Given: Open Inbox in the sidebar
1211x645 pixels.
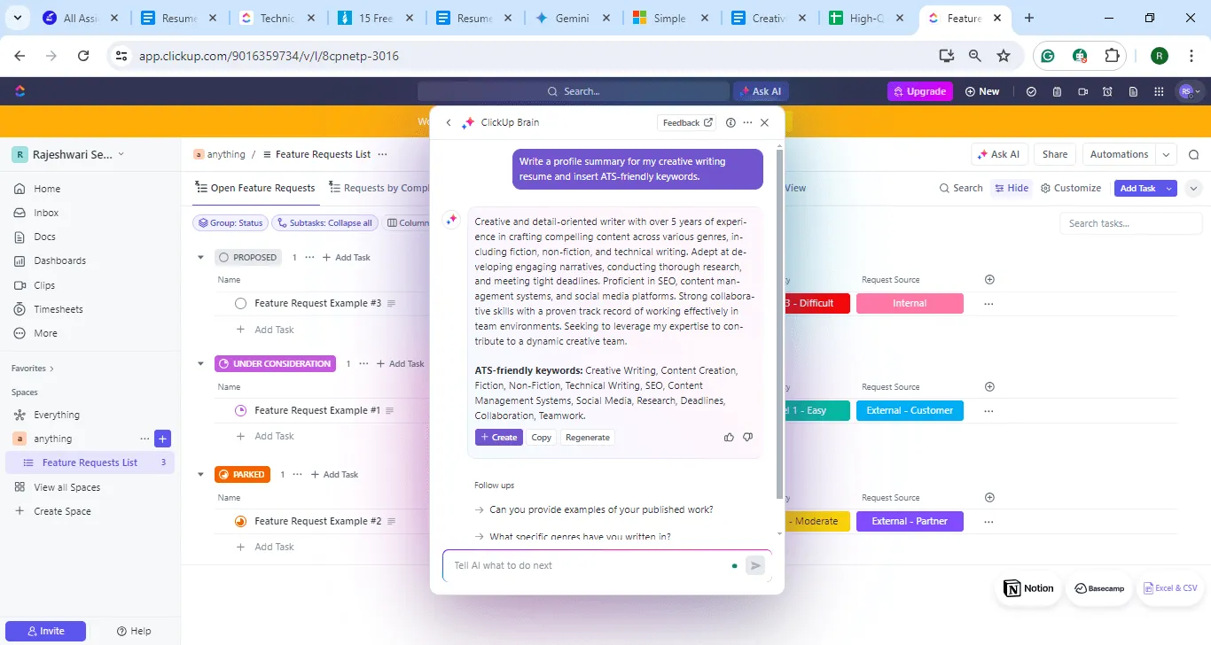Looking at the screenshot, I should (x=46, y=213).
